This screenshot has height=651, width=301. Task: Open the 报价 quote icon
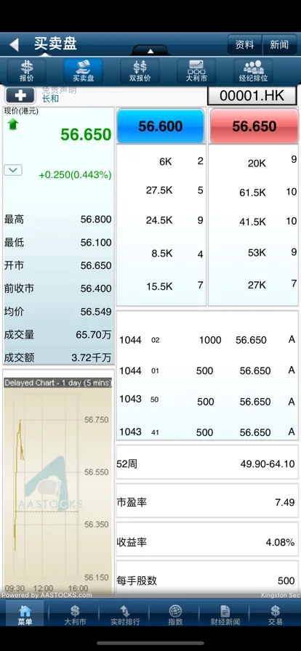27,71
